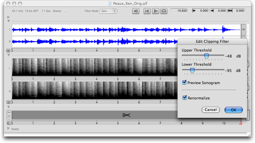Viewport: 255px width, 143px height.
Task: Click the 'Ready' status text
Action: tap(15, 129)
